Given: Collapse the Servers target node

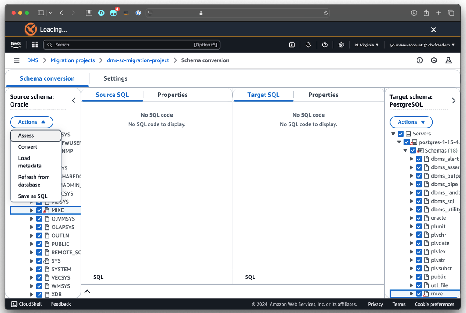Looking at the screenshot, I should click(393, 134).
